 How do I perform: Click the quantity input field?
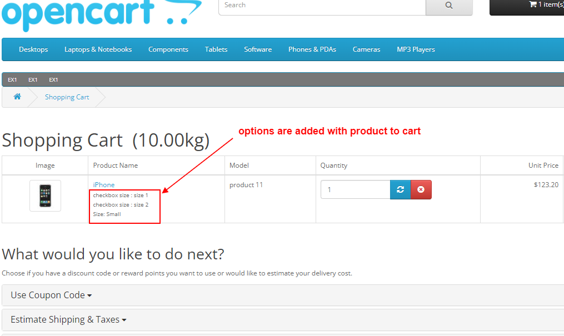(x=355, y=189)
